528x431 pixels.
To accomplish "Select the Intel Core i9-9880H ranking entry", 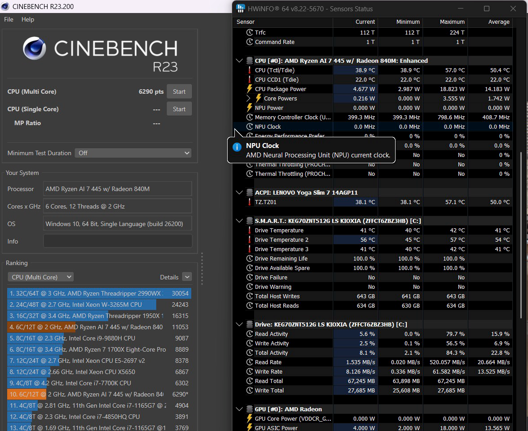I will [99, 338].
